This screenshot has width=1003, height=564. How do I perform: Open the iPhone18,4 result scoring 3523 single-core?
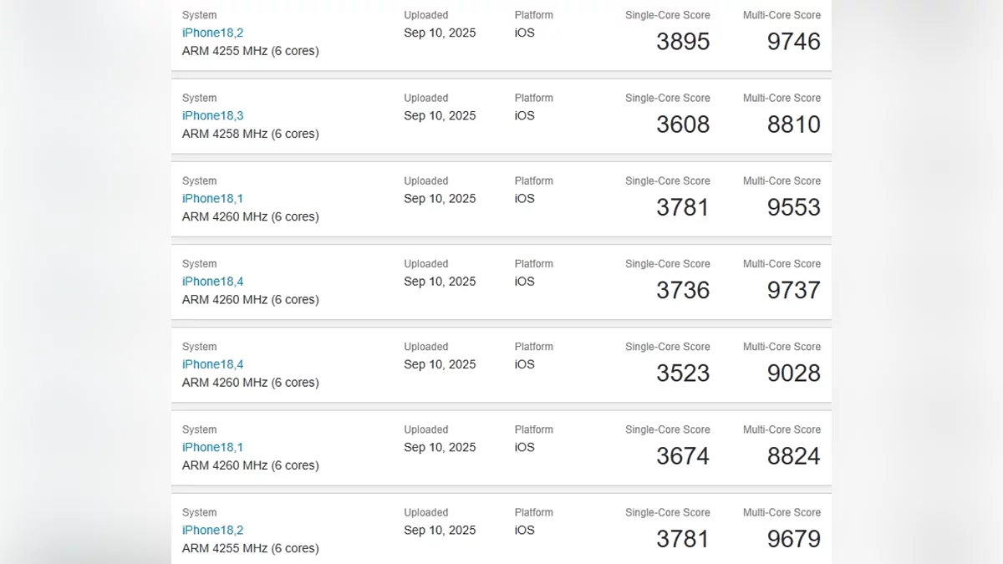212,364
